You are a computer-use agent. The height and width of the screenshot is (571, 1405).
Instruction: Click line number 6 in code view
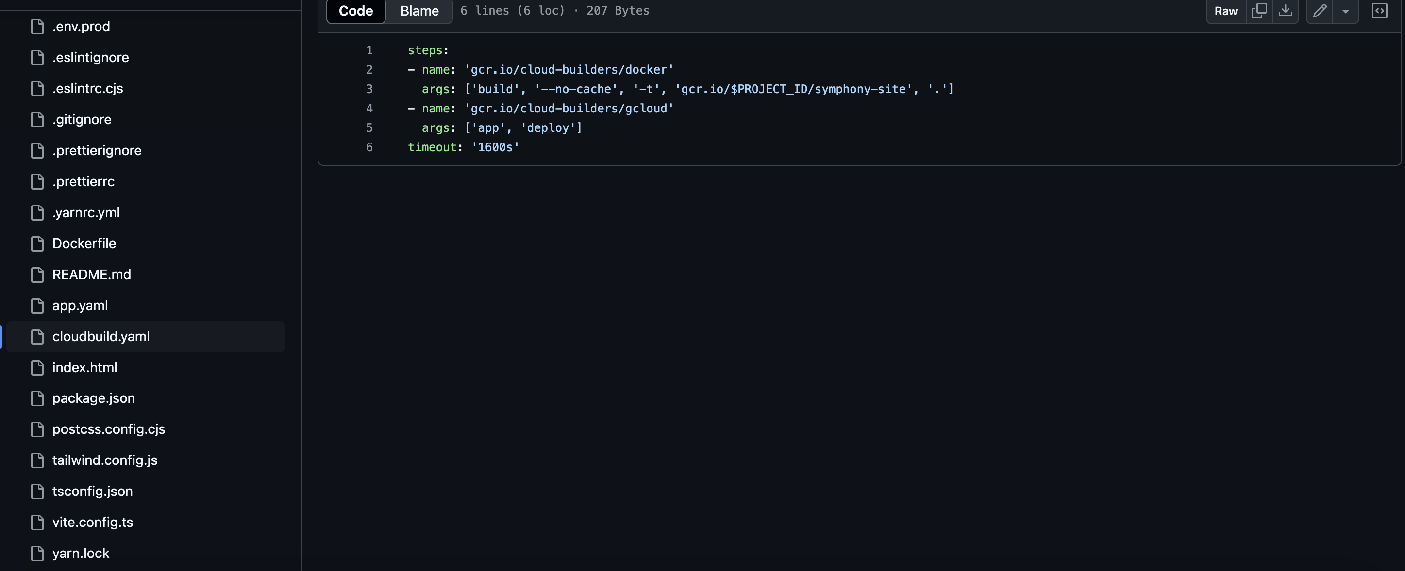pyautogui.click(x=369, y=147)
